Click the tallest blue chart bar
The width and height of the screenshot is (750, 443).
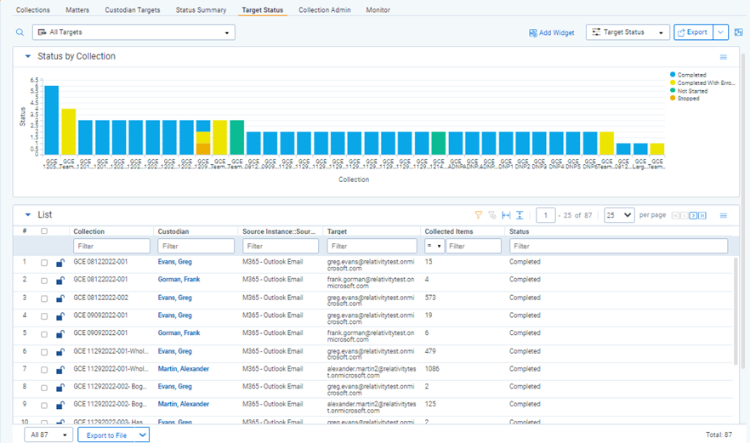(x=52, y=120)
